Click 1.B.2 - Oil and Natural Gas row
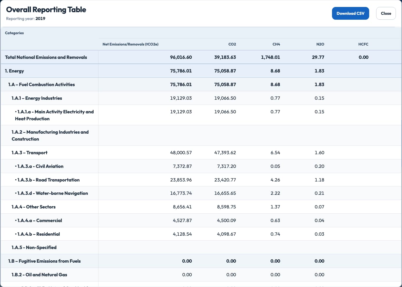The height and width of the screenshot is (287, 402). 201,275
